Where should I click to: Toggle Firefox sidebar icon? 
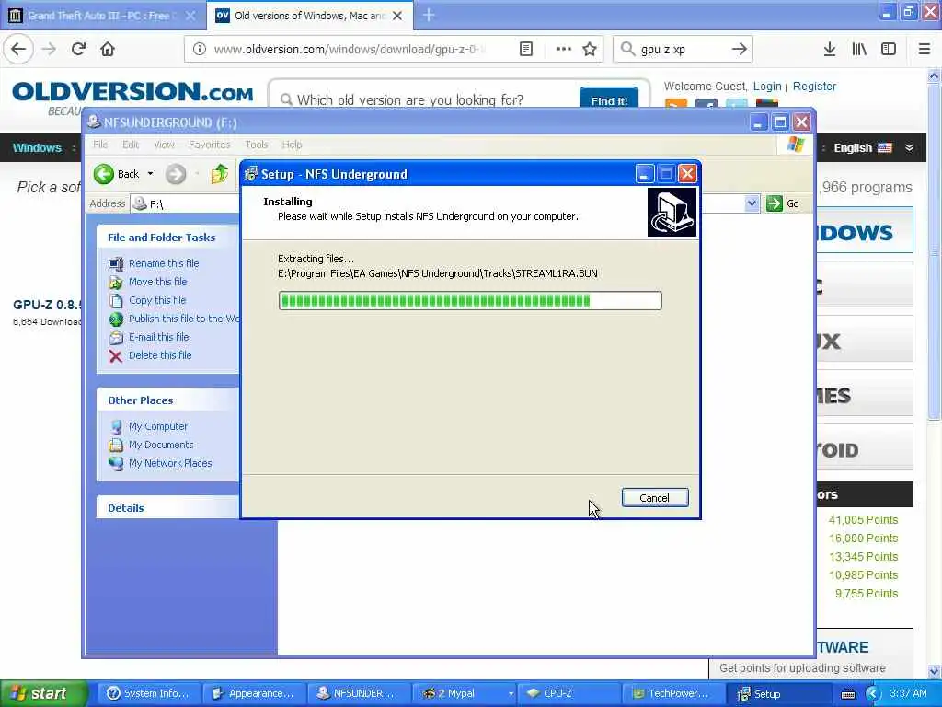889,50
